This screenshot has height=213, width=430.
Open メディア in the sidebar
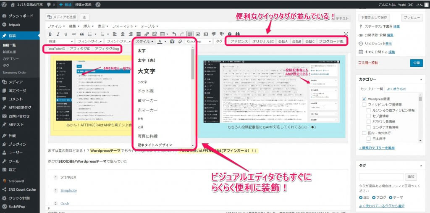16,82
